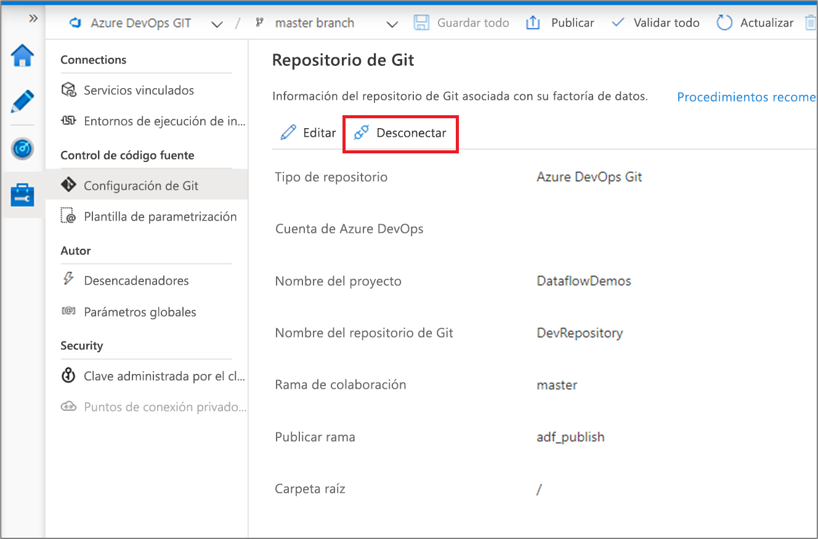This screenshot has width=818, height=539.
Task: Click the master collaboration branch value
Action: (557, 385)
